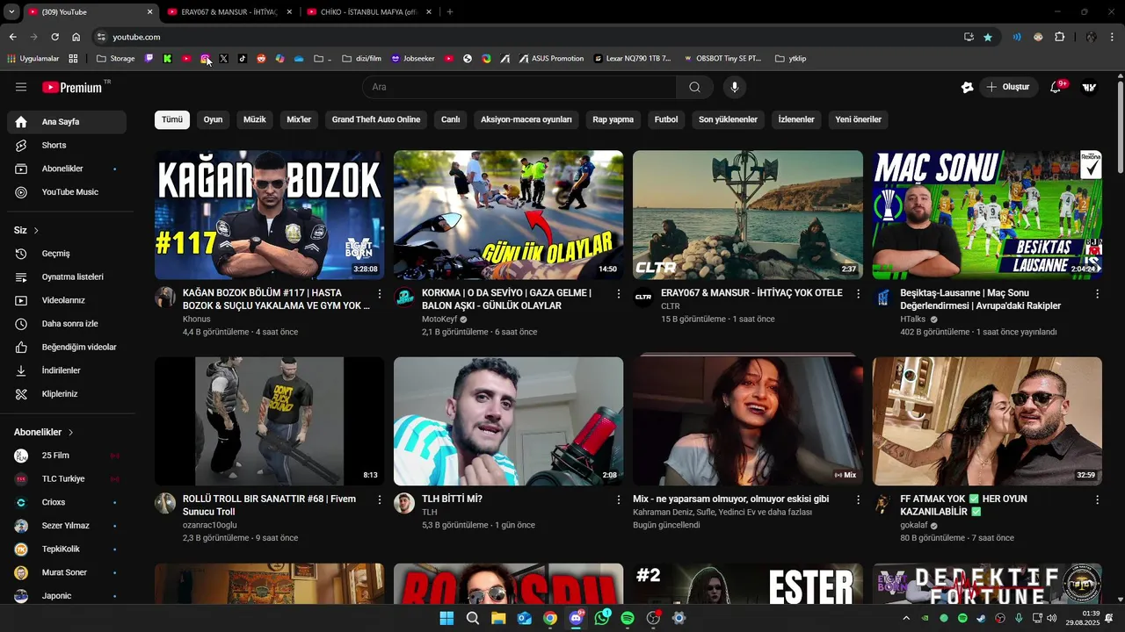Open Chrome tab search dropdown arrow
The image size is (1125, 632).
pyautogui.click(x=11, y=12)
